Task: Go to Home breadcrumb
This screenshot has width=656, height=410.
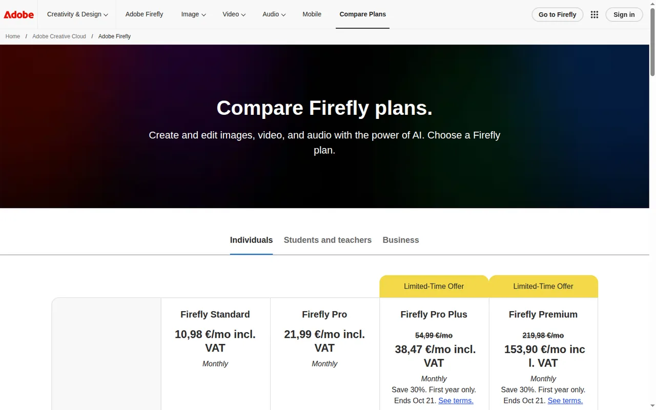Action: pos(13,36)
